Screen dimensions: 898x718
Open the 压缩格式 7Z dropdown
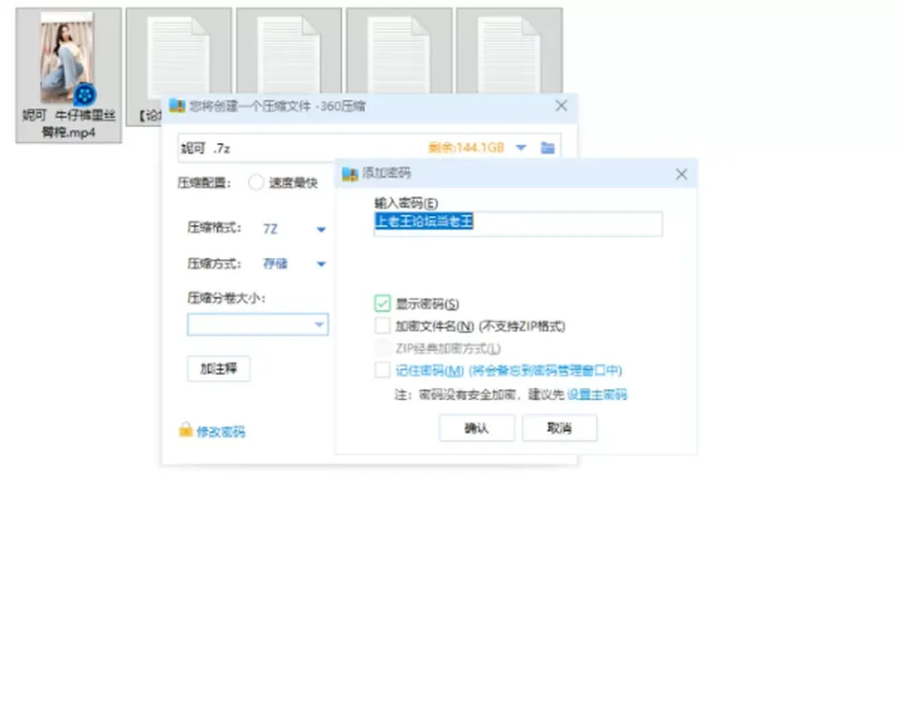pyautogui.click(x=321, y=230)
